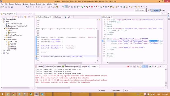The width and height of the screenshot is (170, 96).
Task: Switch to the Servers view tab
Action: click(58, 67)
